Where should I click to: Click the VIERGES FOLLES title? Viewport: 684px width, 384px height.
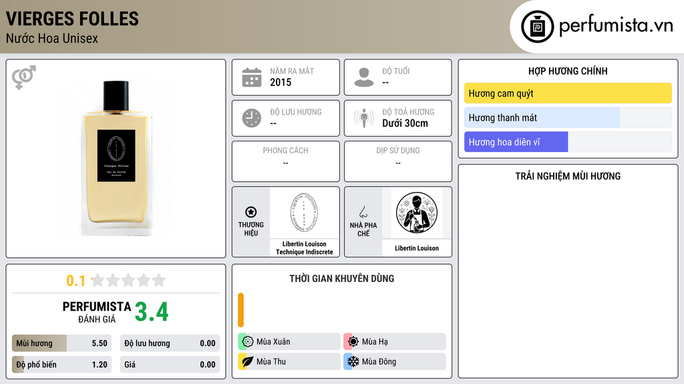[x=72, y=19]
